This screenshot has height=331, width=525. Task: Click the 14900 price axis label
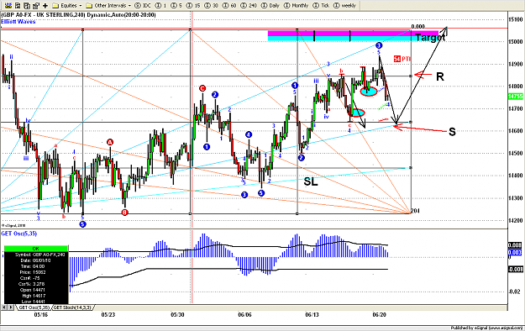pos(515,64)
